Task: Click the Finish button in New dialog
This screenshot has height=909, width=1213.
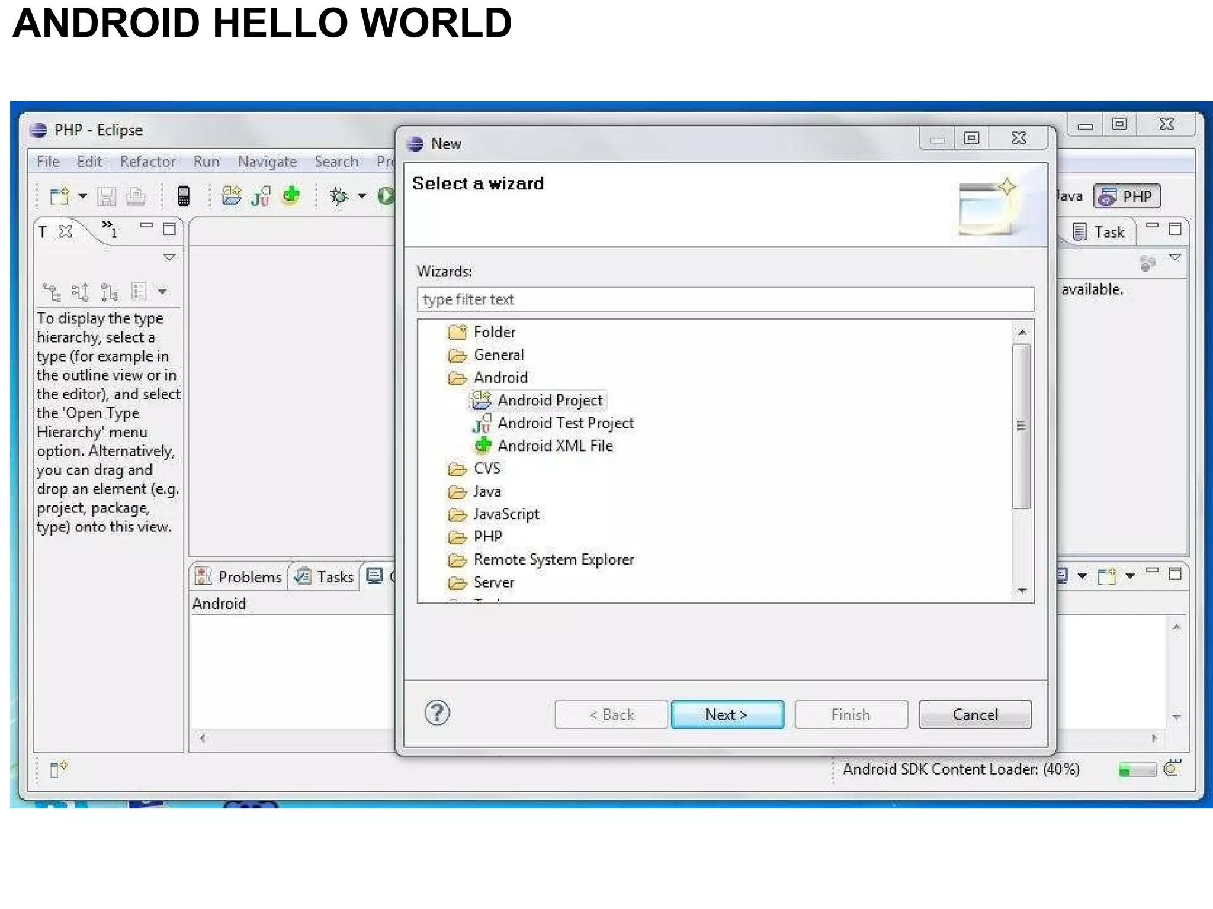Action: tap(851, 714)
